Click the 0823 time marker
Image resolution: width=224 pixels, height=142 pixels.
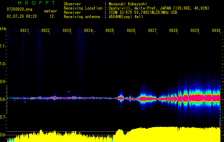(x=67, y=31)
